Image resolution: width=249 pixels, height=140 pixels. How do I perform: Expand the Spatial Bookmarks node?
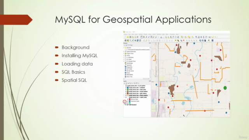[124, 52]
